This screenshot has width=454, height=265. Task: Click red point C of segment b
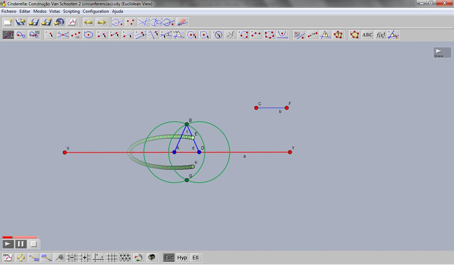pyautogui.click(x=256, y=108)
